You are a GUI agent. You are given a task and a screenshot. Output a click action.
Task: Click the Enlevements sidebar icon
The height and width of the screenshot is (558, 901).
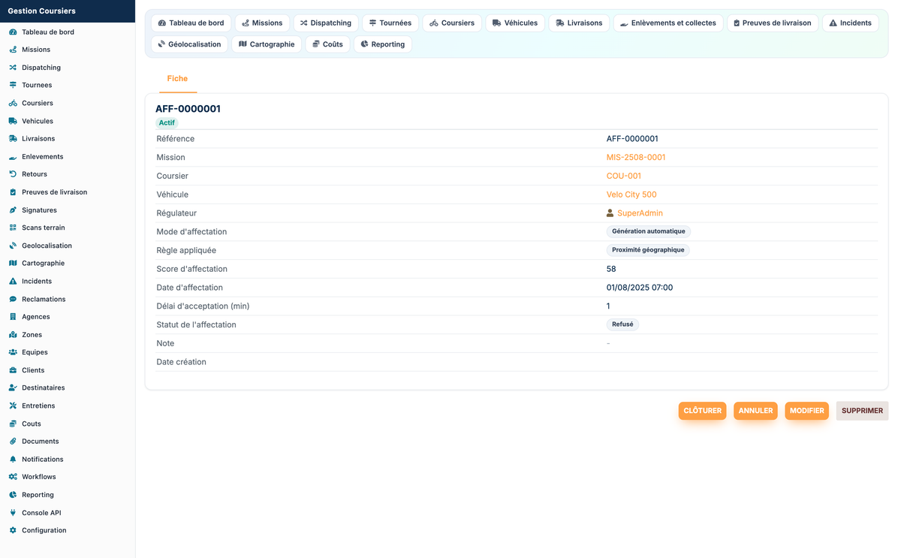tap(13, 157)
